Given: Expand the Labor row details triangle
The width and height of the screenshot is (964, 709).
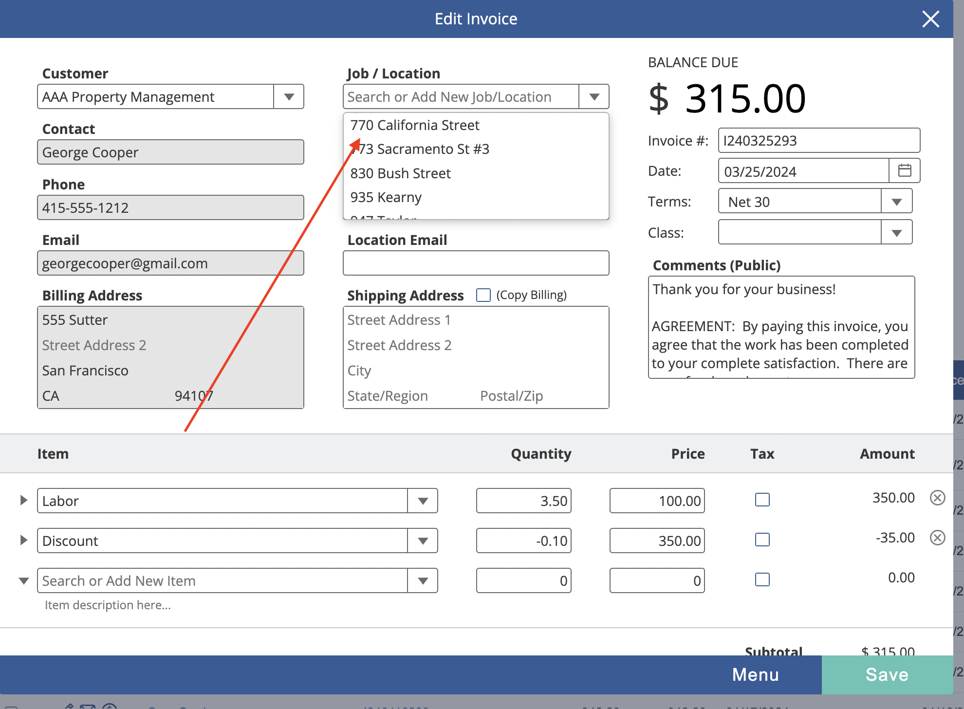Looking at the screenshot, I should click(23, 500).
